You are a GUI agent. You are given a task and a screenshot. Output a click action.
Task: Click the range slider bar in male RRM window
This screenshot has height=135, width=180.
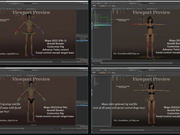(26, 62)
